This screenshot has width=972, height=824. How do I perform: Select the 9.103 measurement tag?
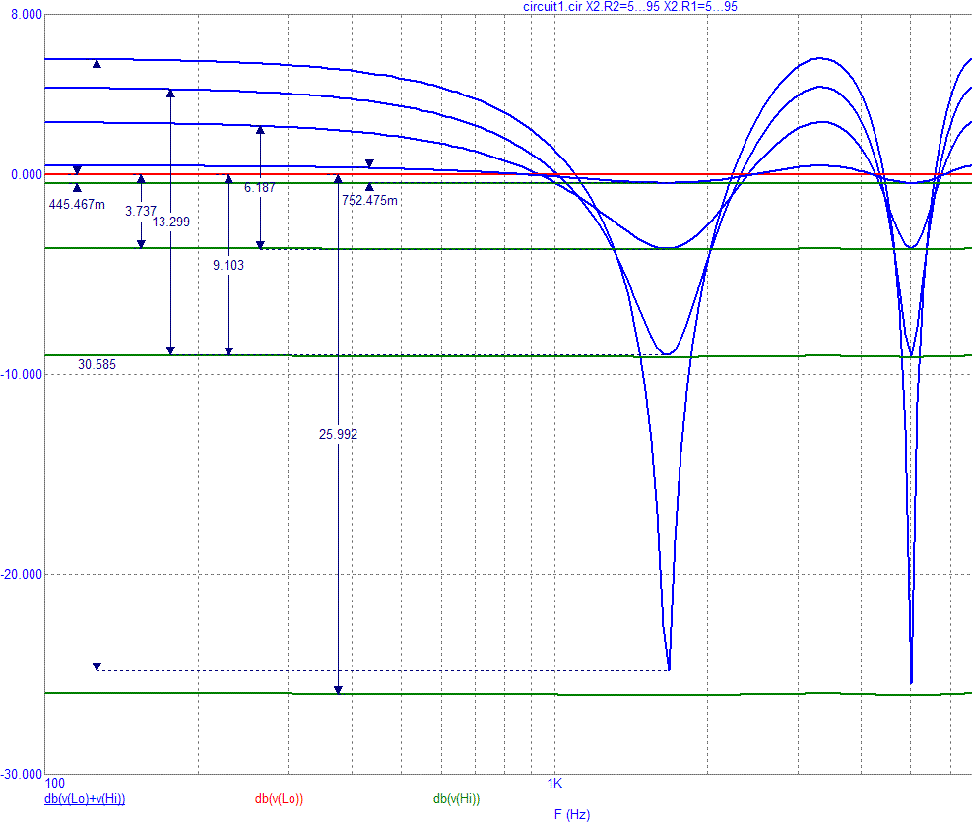228,265
